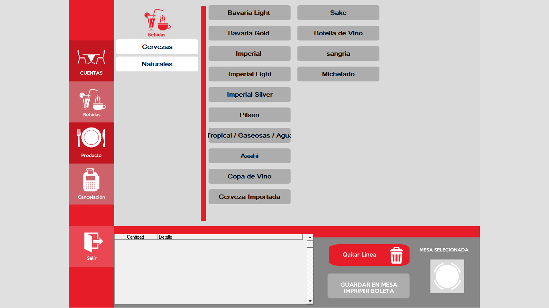This screenshot has height=308, width=549.
Task: Select the Cervezas category tab
Action: click(x=157, y=47)
